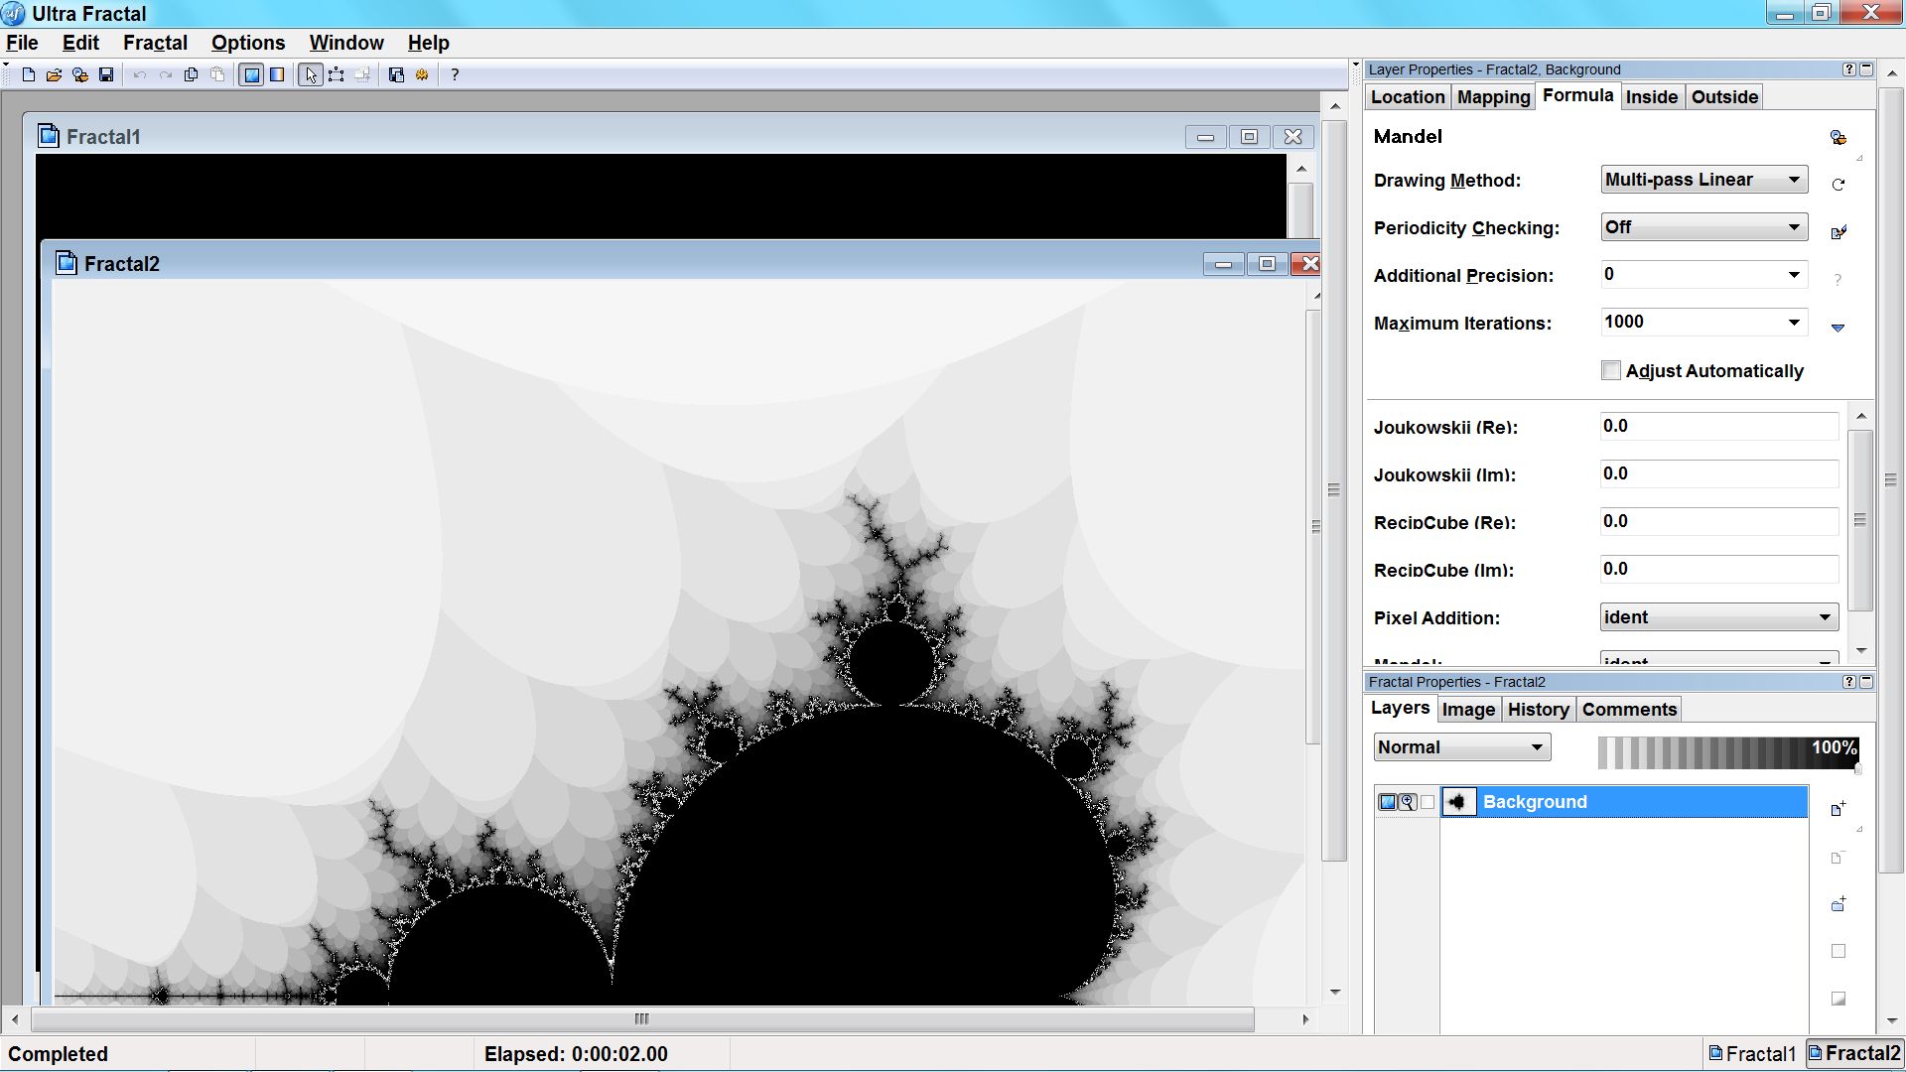The height and width of the screenshot is (1072, 1906).
Task: Browse formulas icon next to Mandel
Action: [x=1838, y=137]
